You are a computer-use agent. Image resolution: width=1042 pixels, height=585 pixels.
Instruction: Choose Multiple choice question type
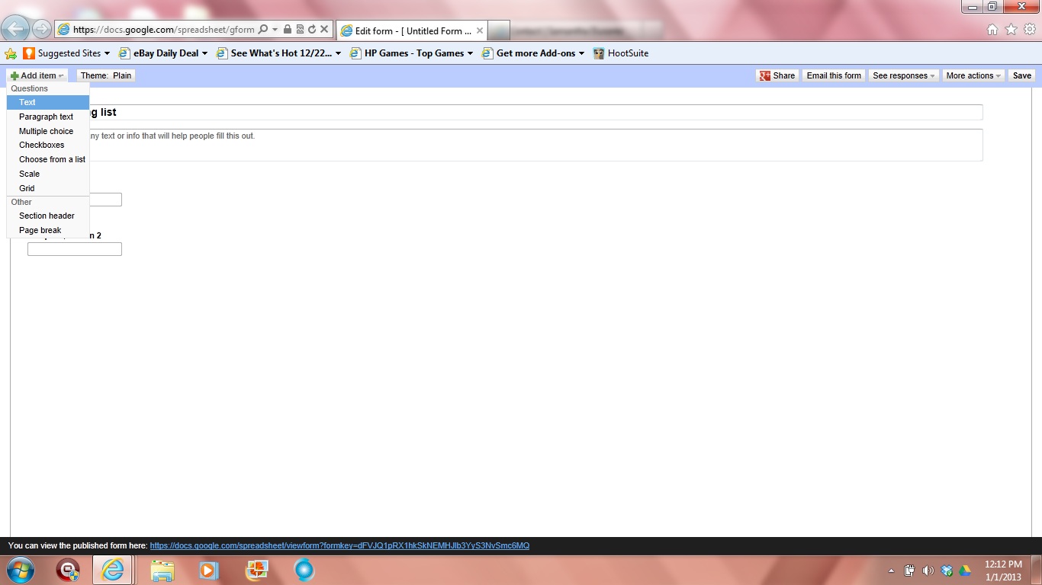46,131
